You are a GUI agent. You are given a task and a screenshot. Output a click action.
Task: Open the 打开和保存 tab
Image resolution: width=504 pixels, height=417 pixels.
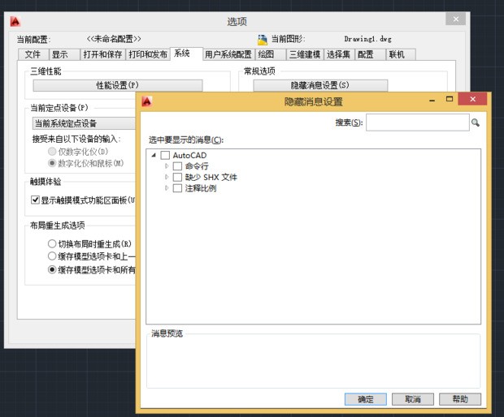(102, 54)
